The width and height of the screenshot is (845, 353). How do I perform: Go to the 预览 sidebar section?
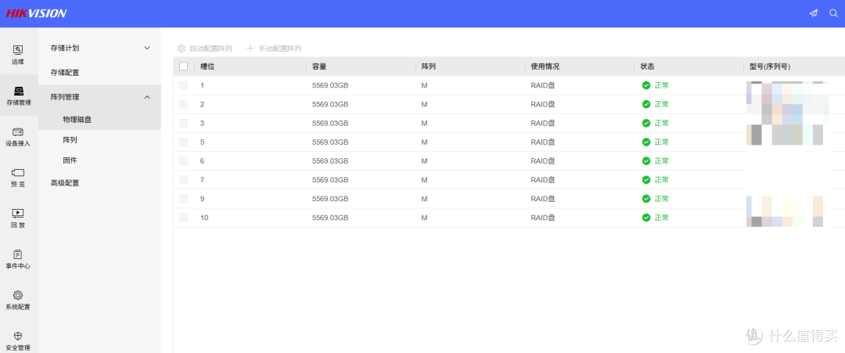pos(18,178)
